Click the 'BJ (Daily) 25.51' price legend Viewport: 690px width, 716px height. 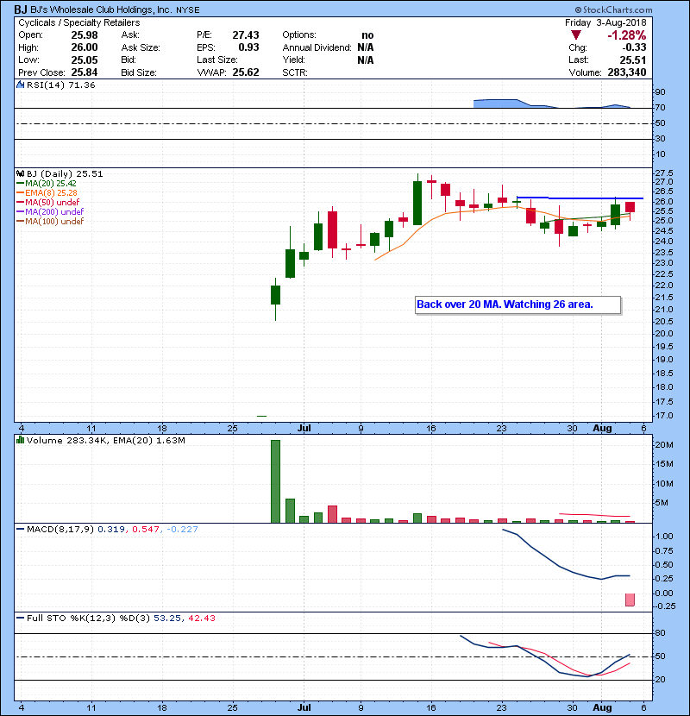point(65,174)
